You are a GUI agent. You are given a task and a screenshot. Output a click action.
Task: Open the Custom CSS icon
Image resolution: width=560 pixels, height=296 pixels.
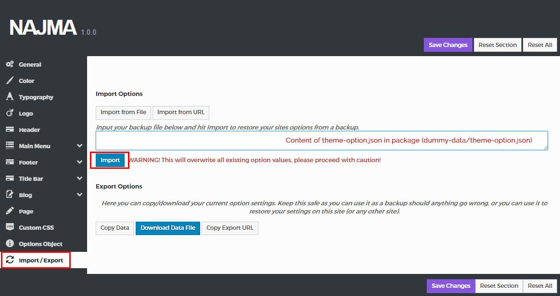point(10,227)
